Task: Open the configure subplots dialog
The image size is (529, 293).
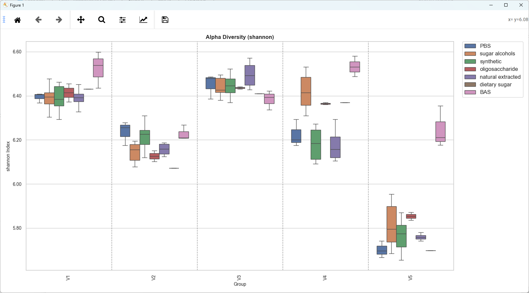Action: pyautogui.click(x=123, y=20)
